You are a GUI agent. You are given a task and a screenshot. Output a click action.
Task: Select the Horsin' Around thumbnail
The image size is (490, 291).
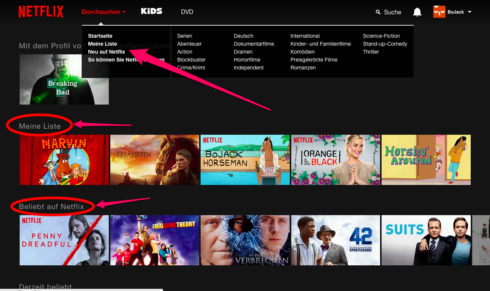(x=426, y=160)
